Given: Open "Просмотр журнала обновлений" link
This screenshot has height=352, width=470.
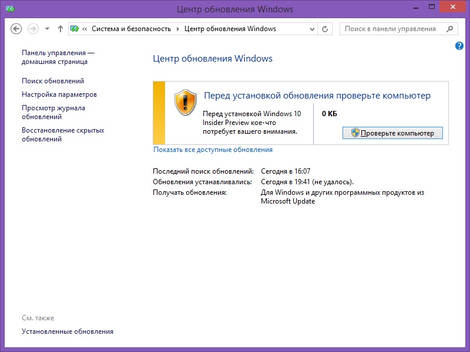Looking at the screenshot, I should click(53, 112).
